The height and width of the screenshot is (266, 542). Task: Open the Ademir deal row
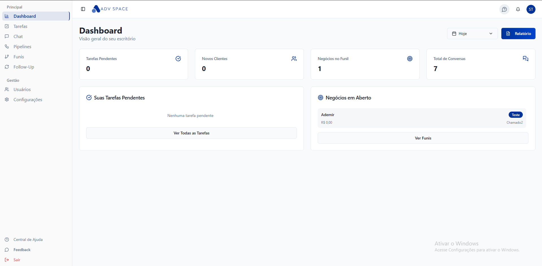(422, 118)
